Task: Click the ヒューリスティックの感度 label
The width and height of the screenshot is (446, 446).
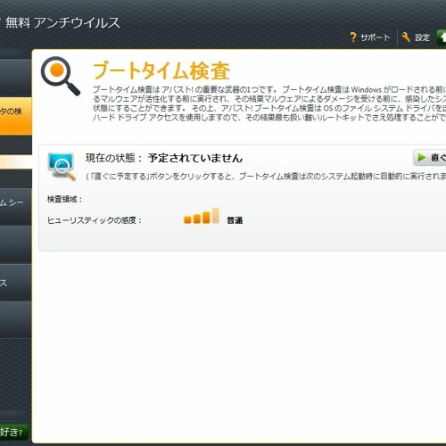Action: click(x=95, y=220)
